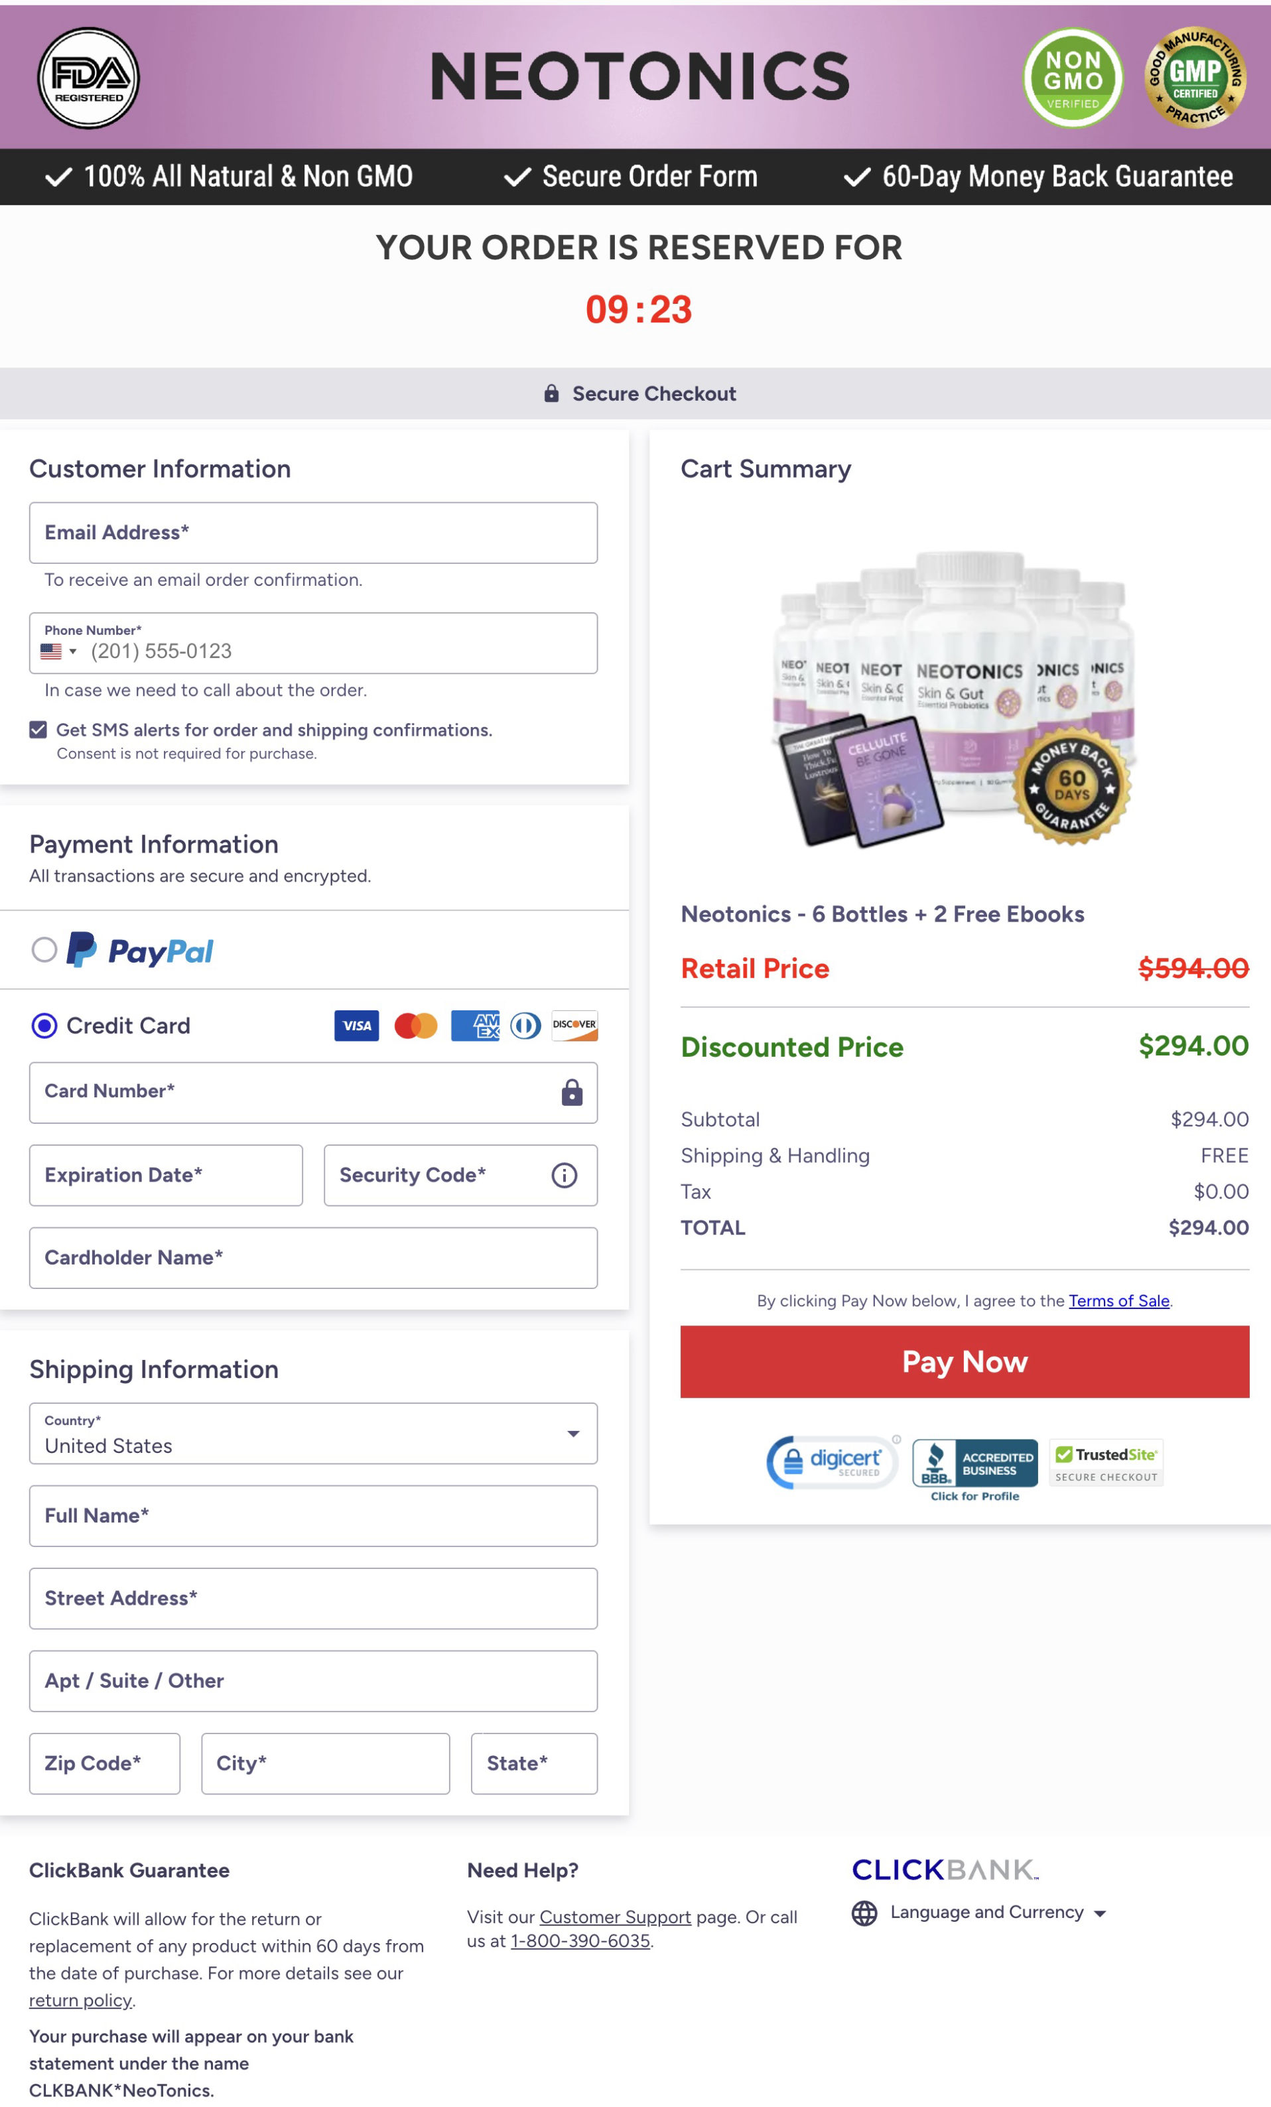
Task: Open the BBB Accredited Business profile
Action: coord(974,1464)
